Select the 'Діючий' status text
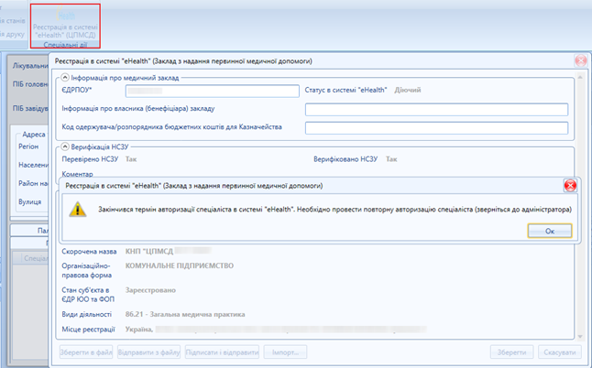Viewport: 592px width, 368px height. coord(408,90)
